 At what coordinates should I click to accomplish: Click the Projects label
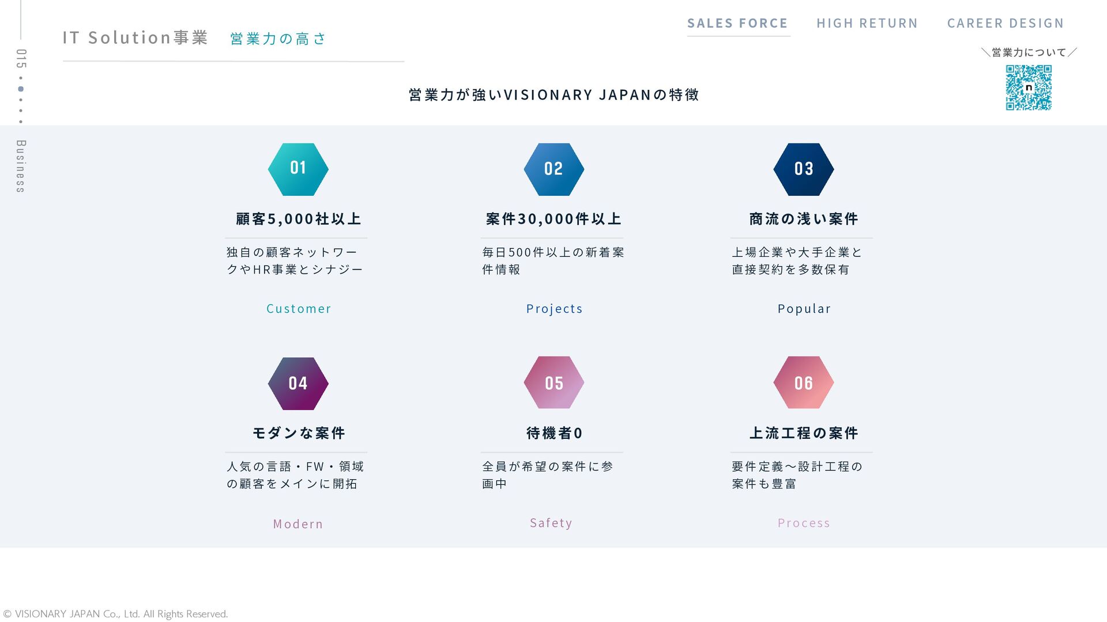pyautogui.click(x=554, y=309)
